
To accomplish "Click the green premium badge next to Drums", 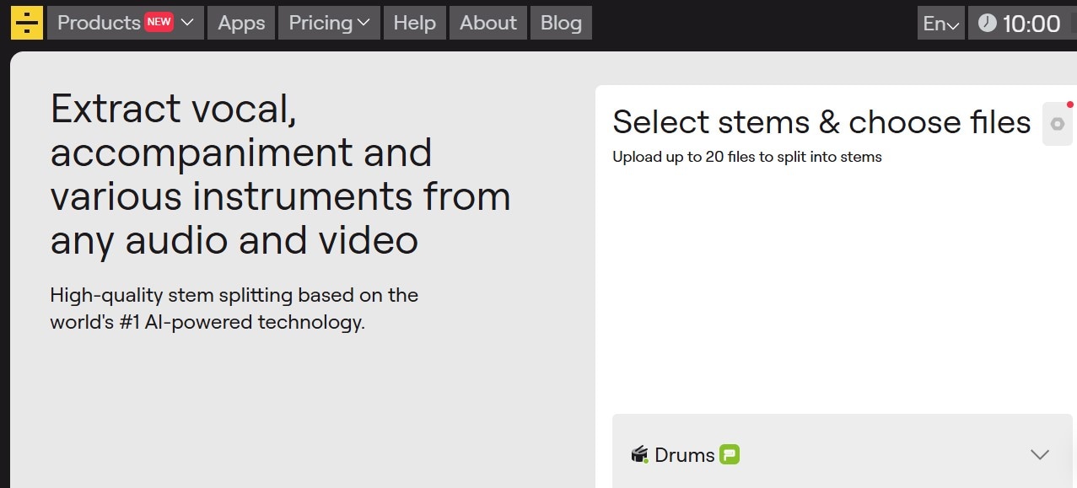I will [x=730, y=455].
